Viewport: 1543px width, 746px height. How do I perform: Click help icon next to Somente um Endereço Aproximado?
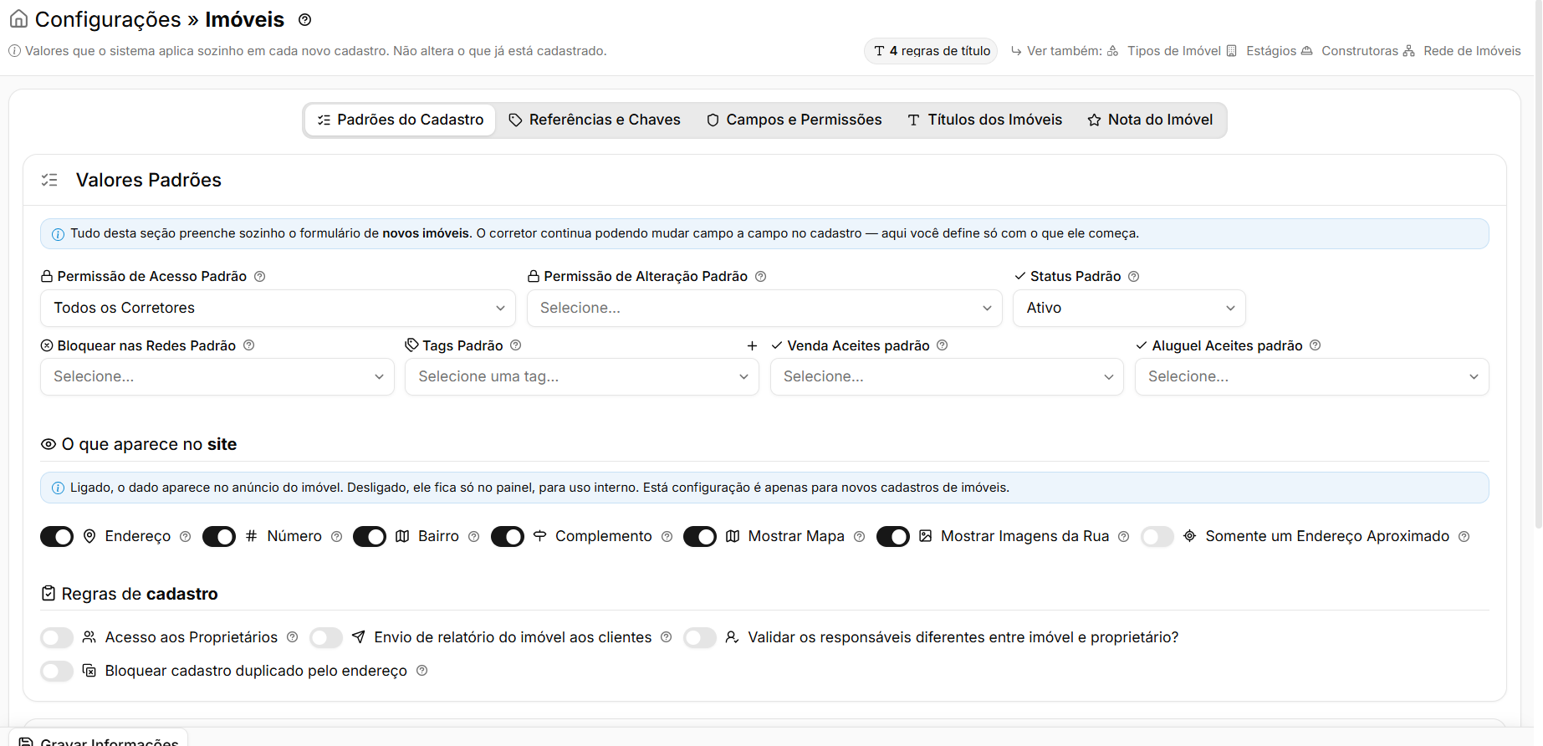(1464, 537)
